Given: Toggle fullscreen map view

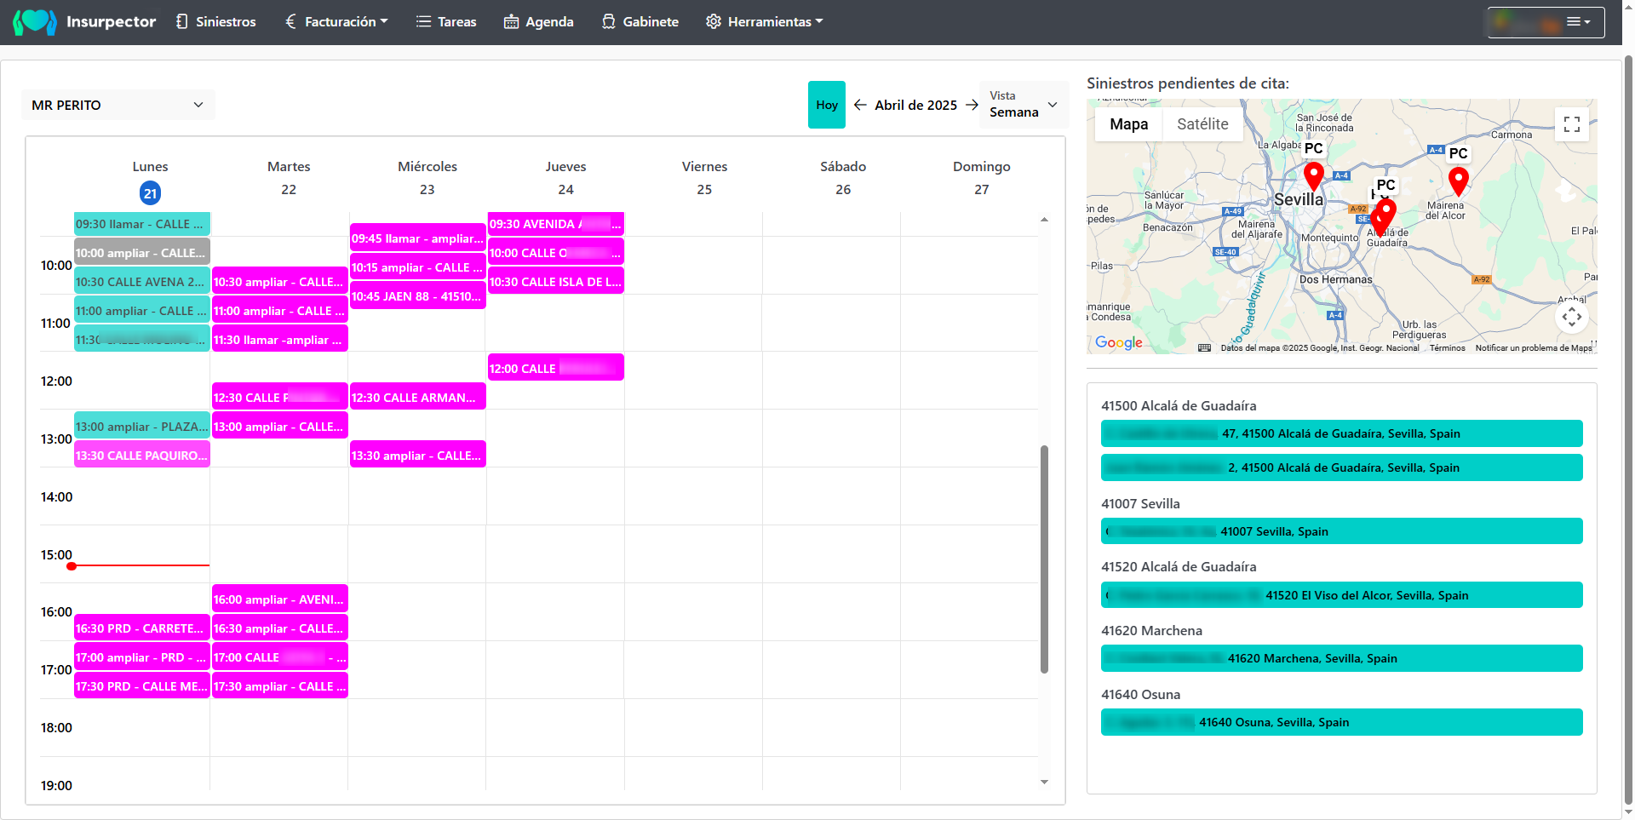Looking at the screenshot, I should [1571, 124].
